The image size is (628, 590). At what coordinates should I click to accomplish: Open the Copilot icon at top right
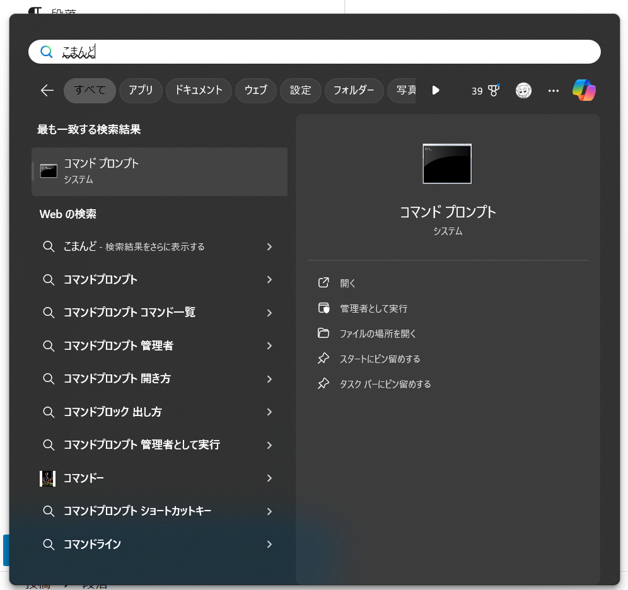tap(584, 90)
